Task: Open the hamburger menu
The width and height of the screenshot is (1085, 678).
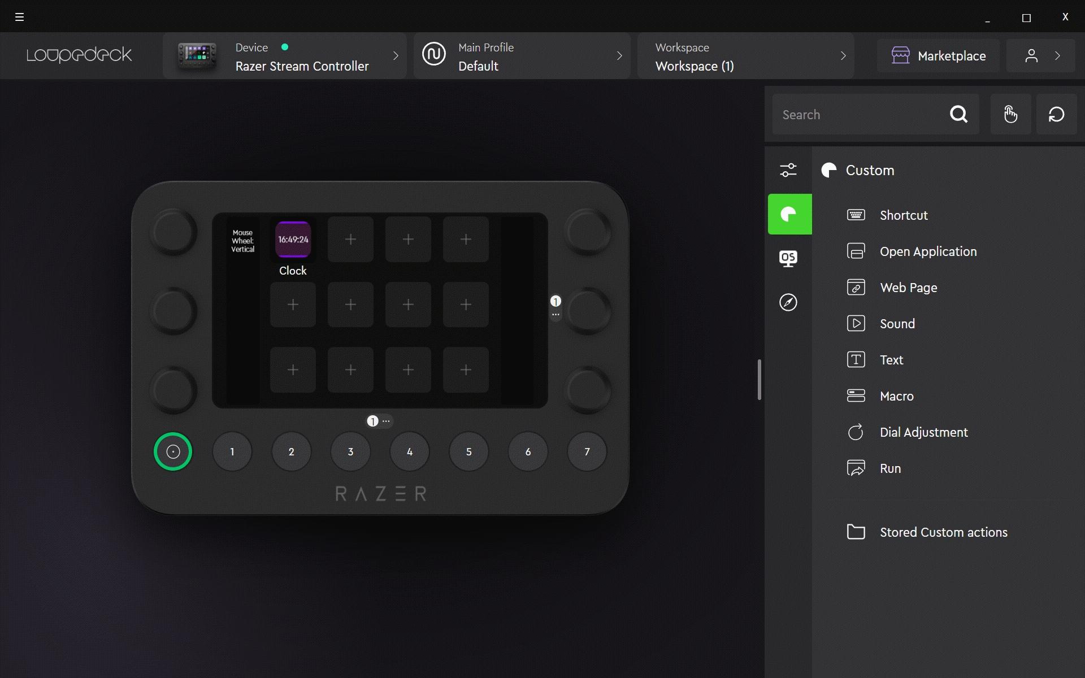Action: 19,17
